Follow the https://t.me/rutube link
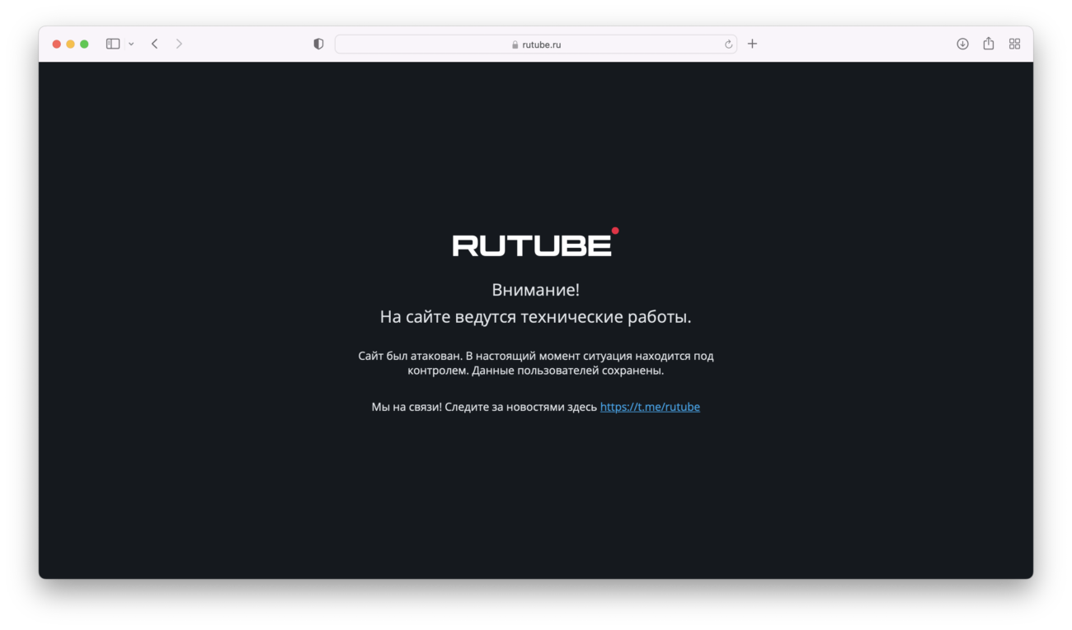This screenshot has height=630, width=1072. pos(649,406)
